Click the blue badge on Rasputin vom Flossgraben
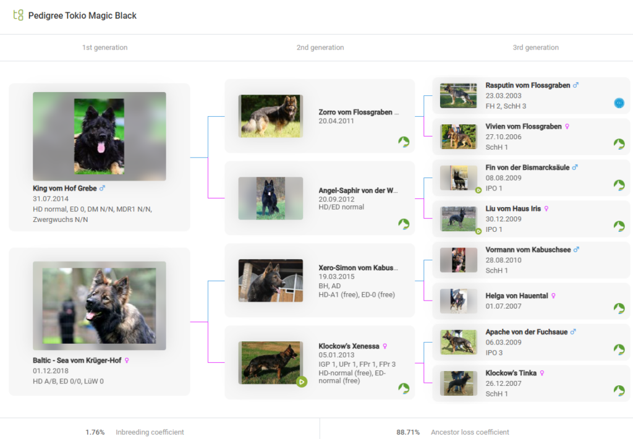 tap(619, 103)
